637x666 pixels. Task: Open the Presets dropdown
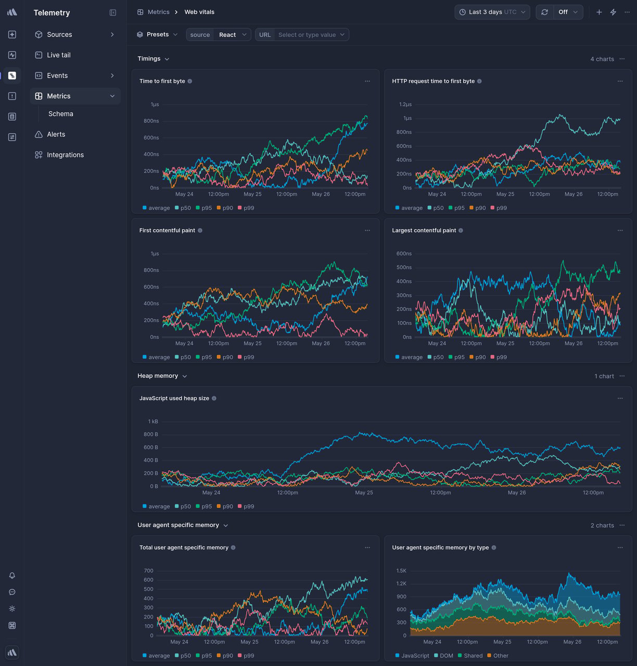tap(157, 34)
